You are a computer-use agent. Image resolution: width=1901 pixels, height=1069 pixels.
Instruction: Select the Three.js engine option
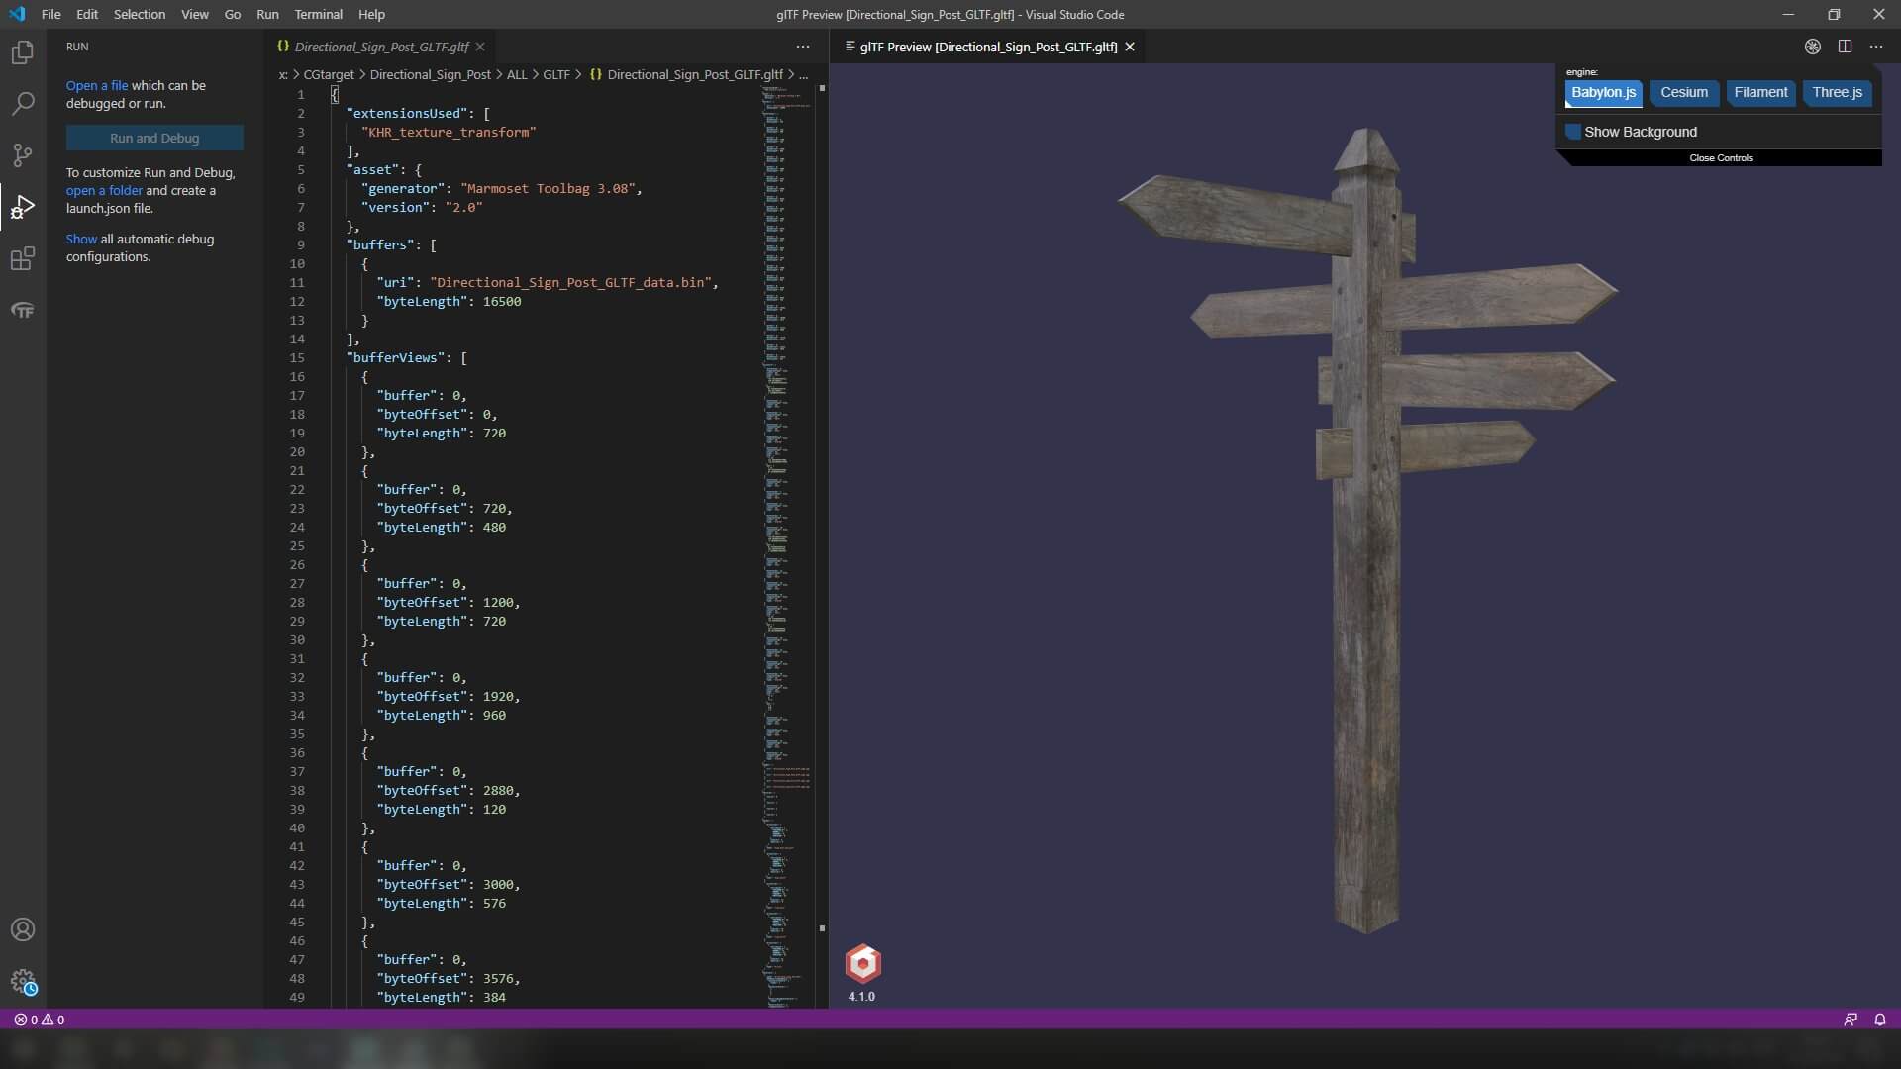(x=1837, y=93)
